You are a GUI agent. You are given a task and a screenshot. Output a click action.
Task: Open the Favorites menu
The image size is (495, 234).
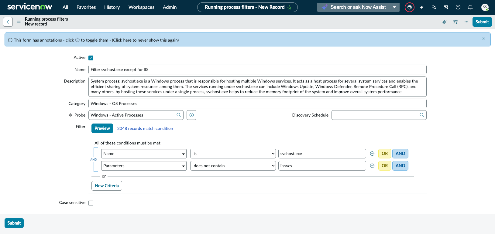[86, 7]
